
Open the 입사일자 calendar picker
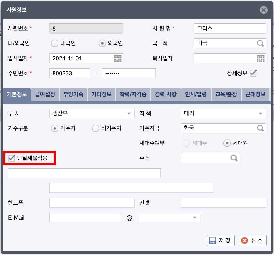point(118,58)
